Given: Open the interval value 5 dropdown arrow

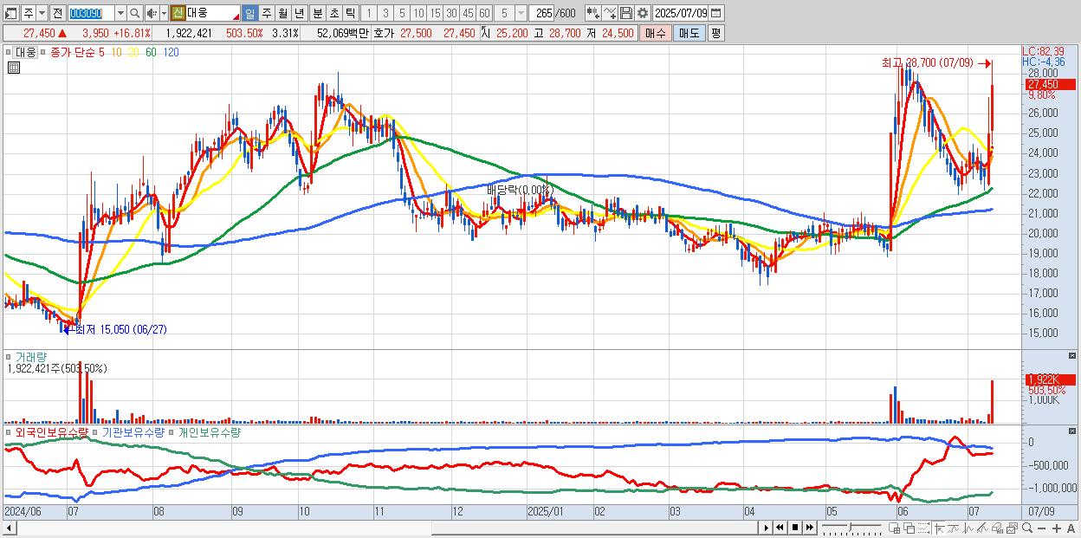Looking at the screenshot, I should click(521, 13).
